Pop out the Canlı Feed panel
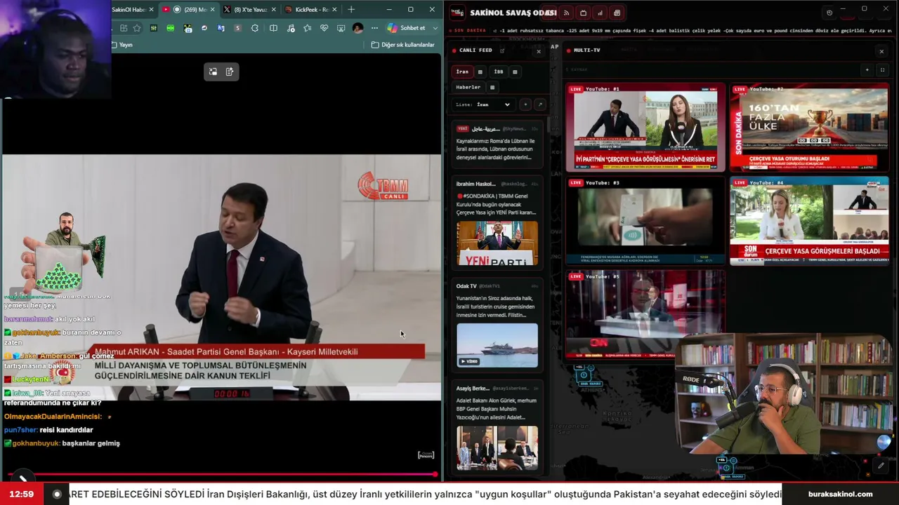Screen dimensions: 899x505 pos(502,50)
